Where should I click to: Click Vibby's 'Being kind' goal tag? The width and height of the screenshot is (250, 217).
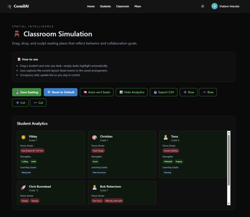[26, 172]
